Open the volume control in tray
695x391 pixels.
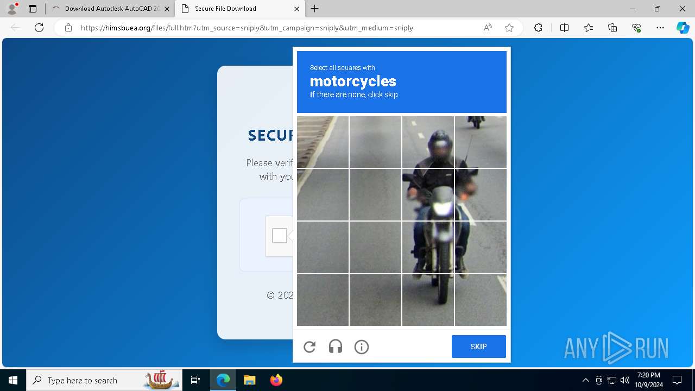pos(625,380)
